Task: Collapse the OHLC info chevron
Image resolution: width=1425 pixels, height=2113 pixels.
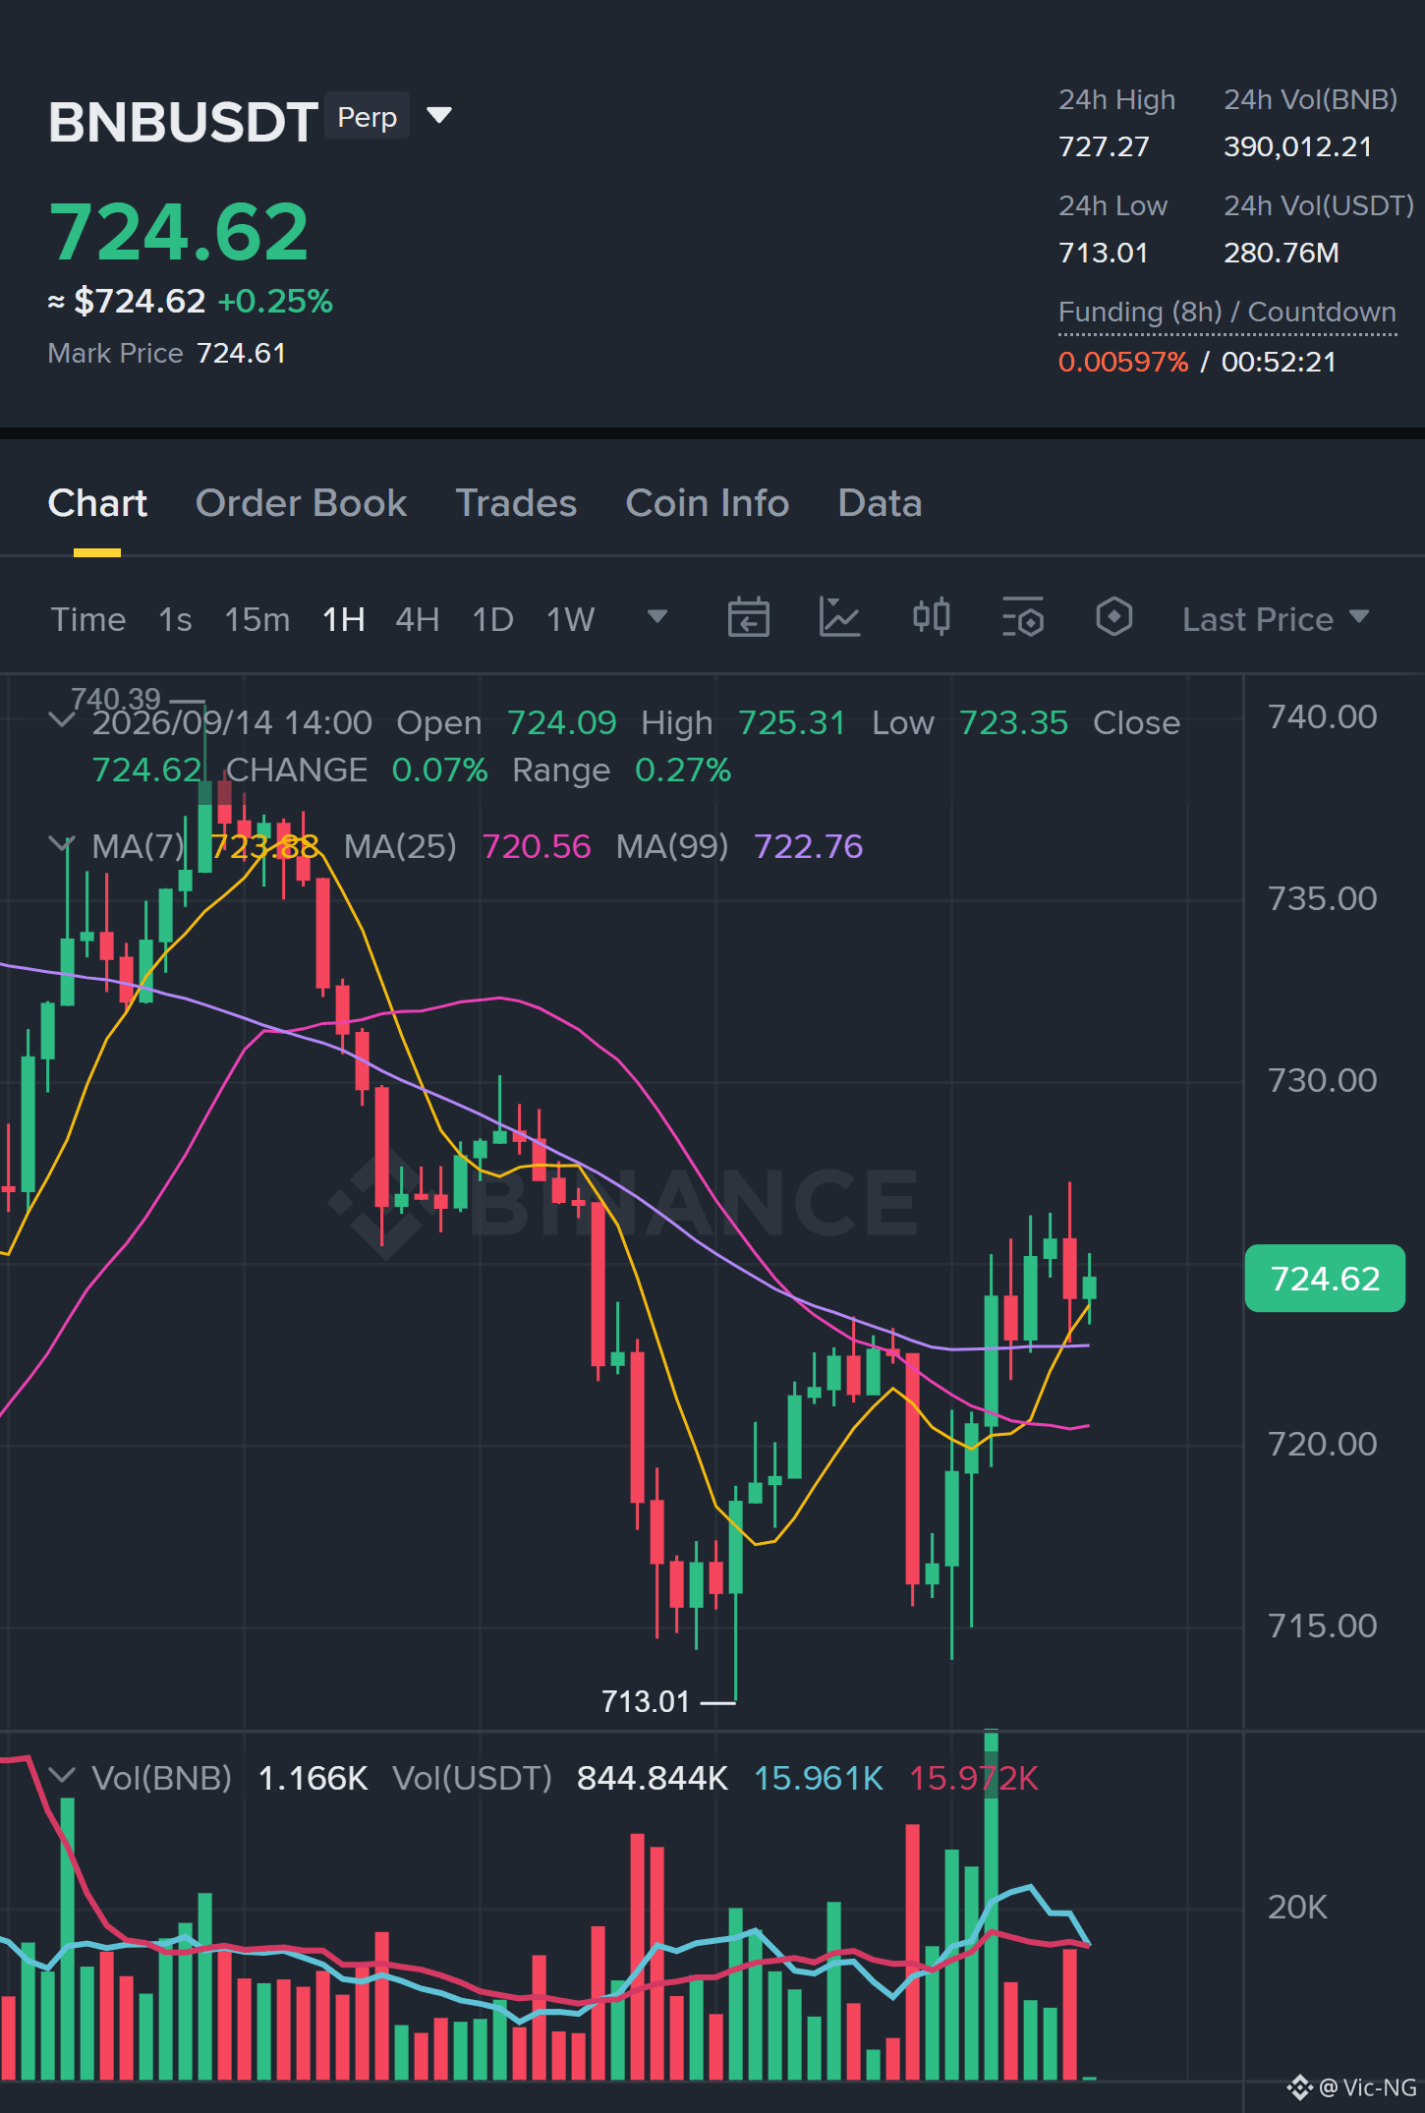Action: click(62, 720)
